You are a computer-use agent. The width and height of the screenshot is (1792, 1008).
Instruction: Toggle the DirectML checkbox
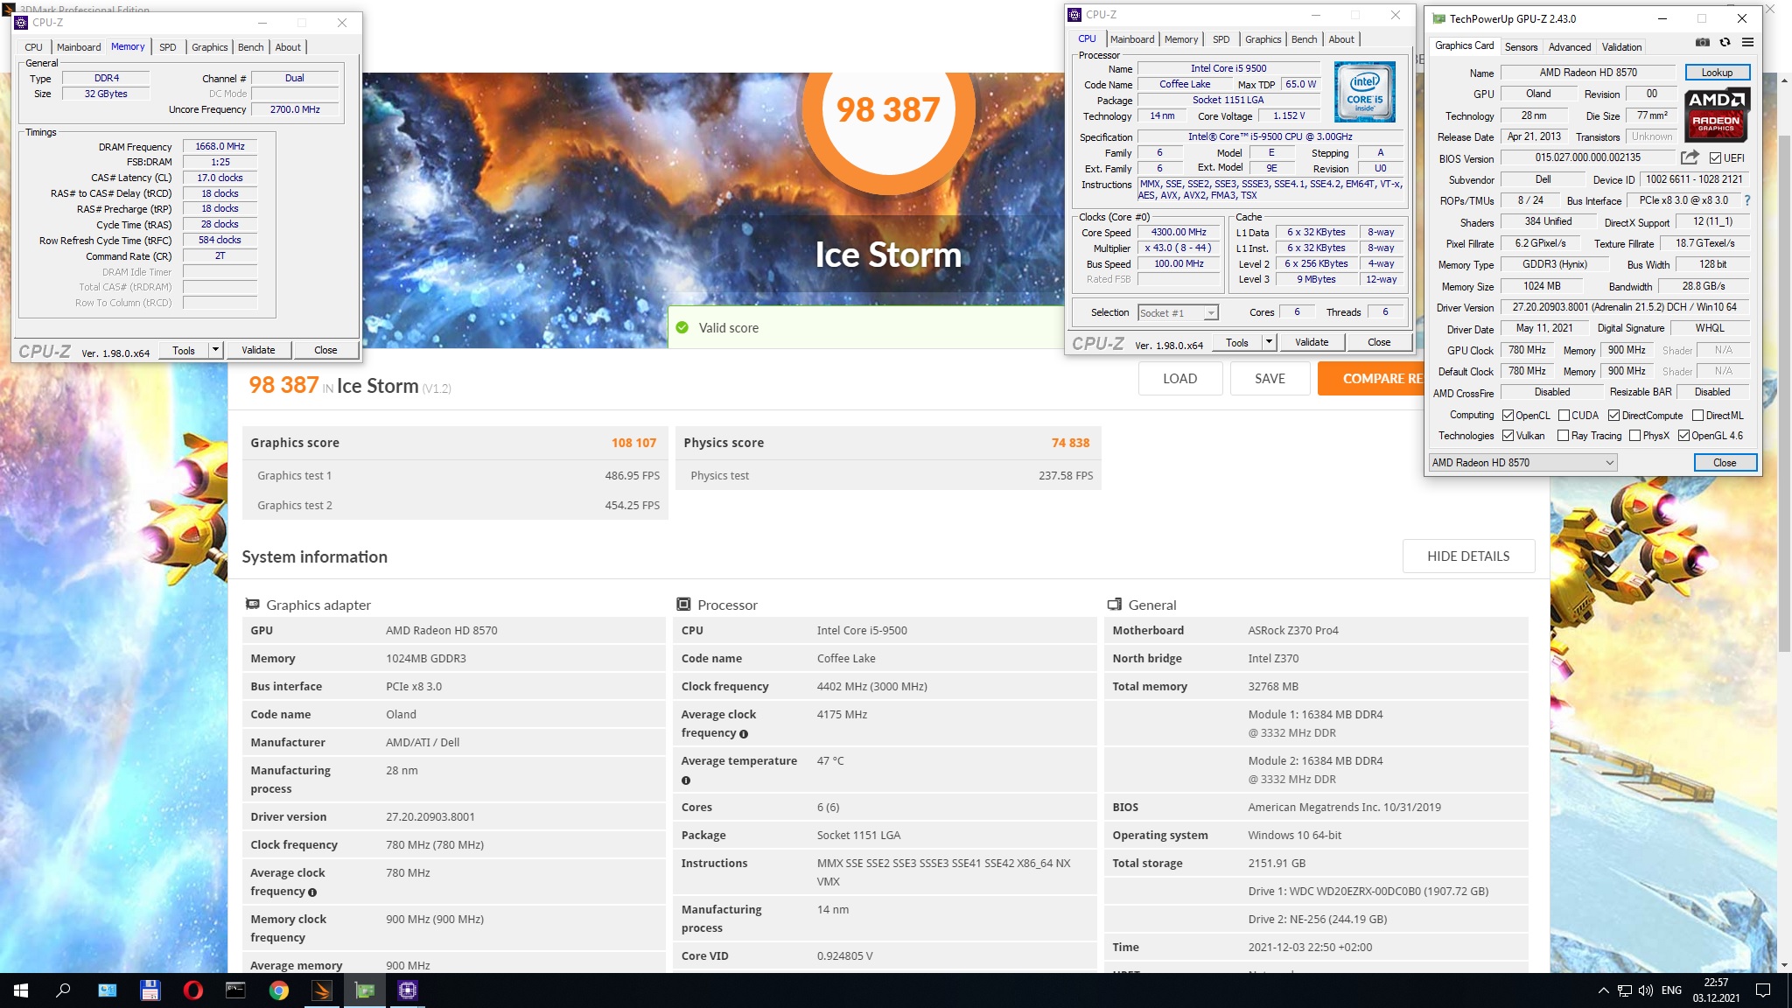[x=1697, y=416]
